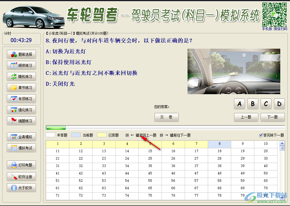
Task: Jump to question 73 cell
Action: (104, 196)
